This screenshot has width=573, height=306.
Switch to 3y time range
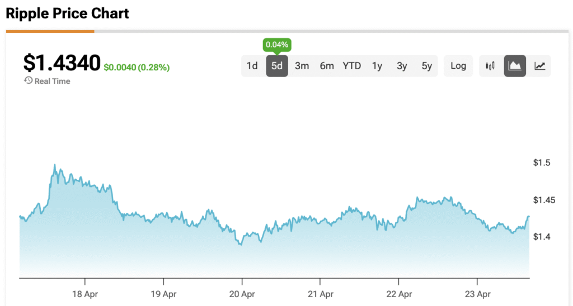(x=402, y=66)
